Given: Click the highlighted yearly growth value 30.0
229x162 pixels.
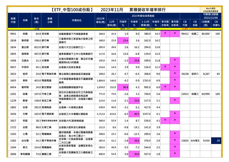Looking at the screenshot, I should point(134,154).
